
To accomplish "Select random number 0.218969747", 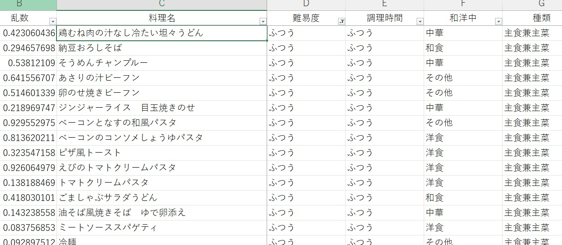I will (28, 108).
